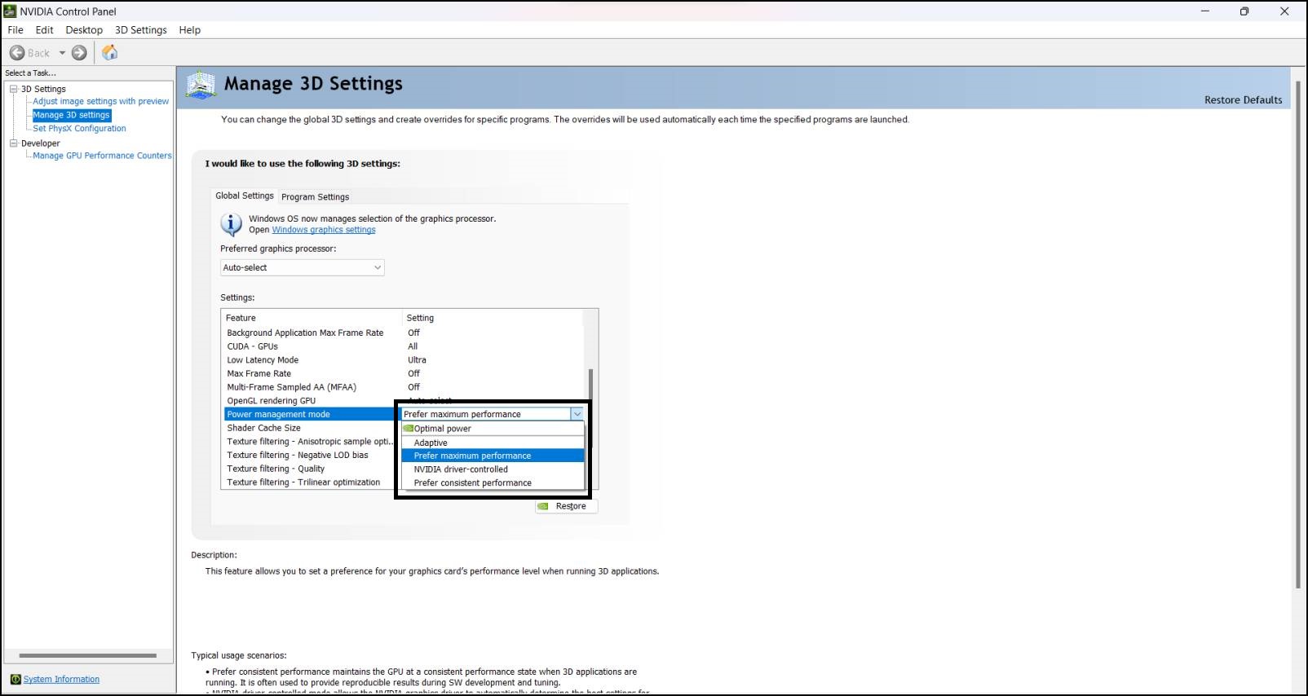
Task: Click the Restore button
Action: 566,506
